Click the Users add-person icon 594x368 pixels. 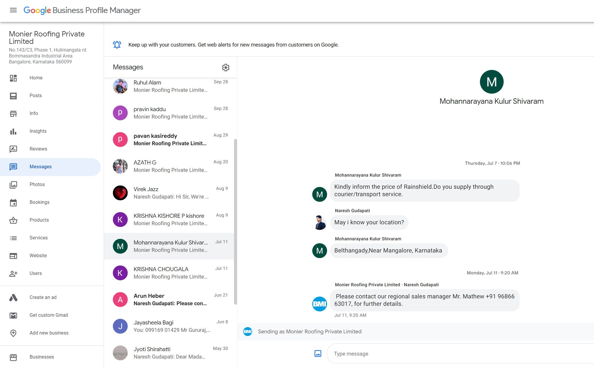point(13,273)
